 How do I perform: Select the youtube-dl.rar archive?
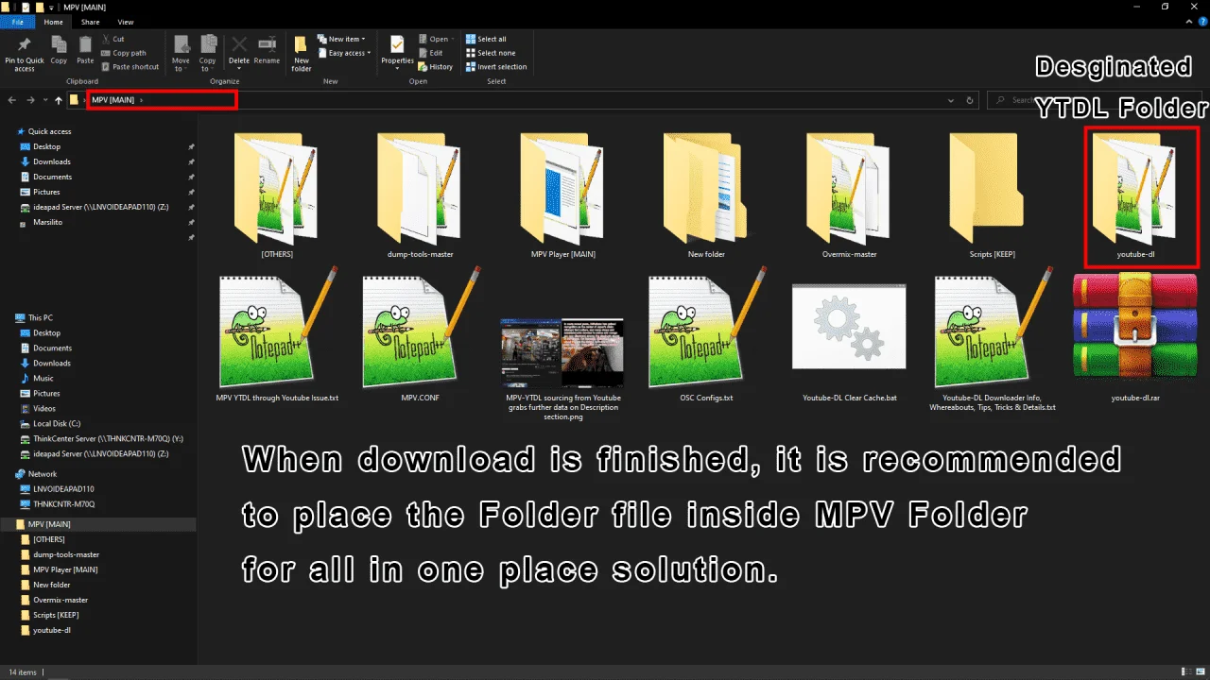pos(1135,335)
